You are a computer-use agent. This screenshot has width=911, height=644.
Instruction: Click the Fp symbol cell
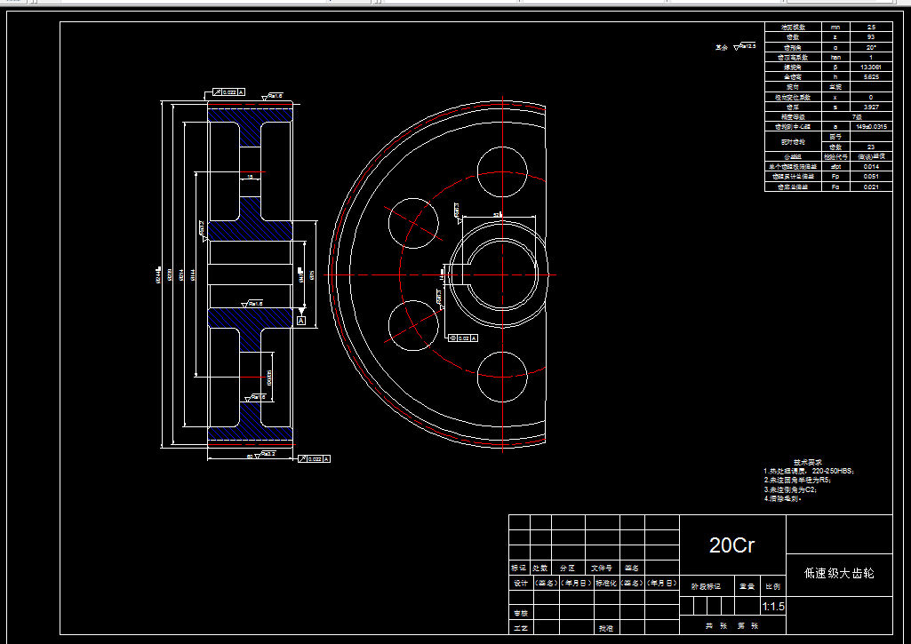pos(835,177)
